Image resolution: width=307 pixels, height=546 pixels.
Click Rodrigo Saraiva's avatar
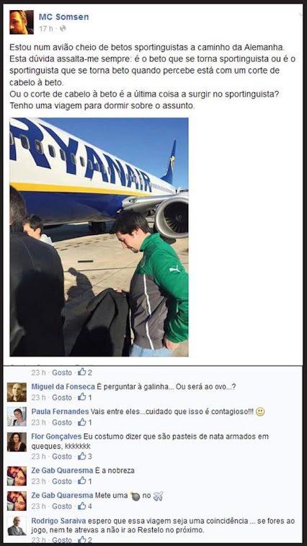pyautogui.click(x=17, y=526)
